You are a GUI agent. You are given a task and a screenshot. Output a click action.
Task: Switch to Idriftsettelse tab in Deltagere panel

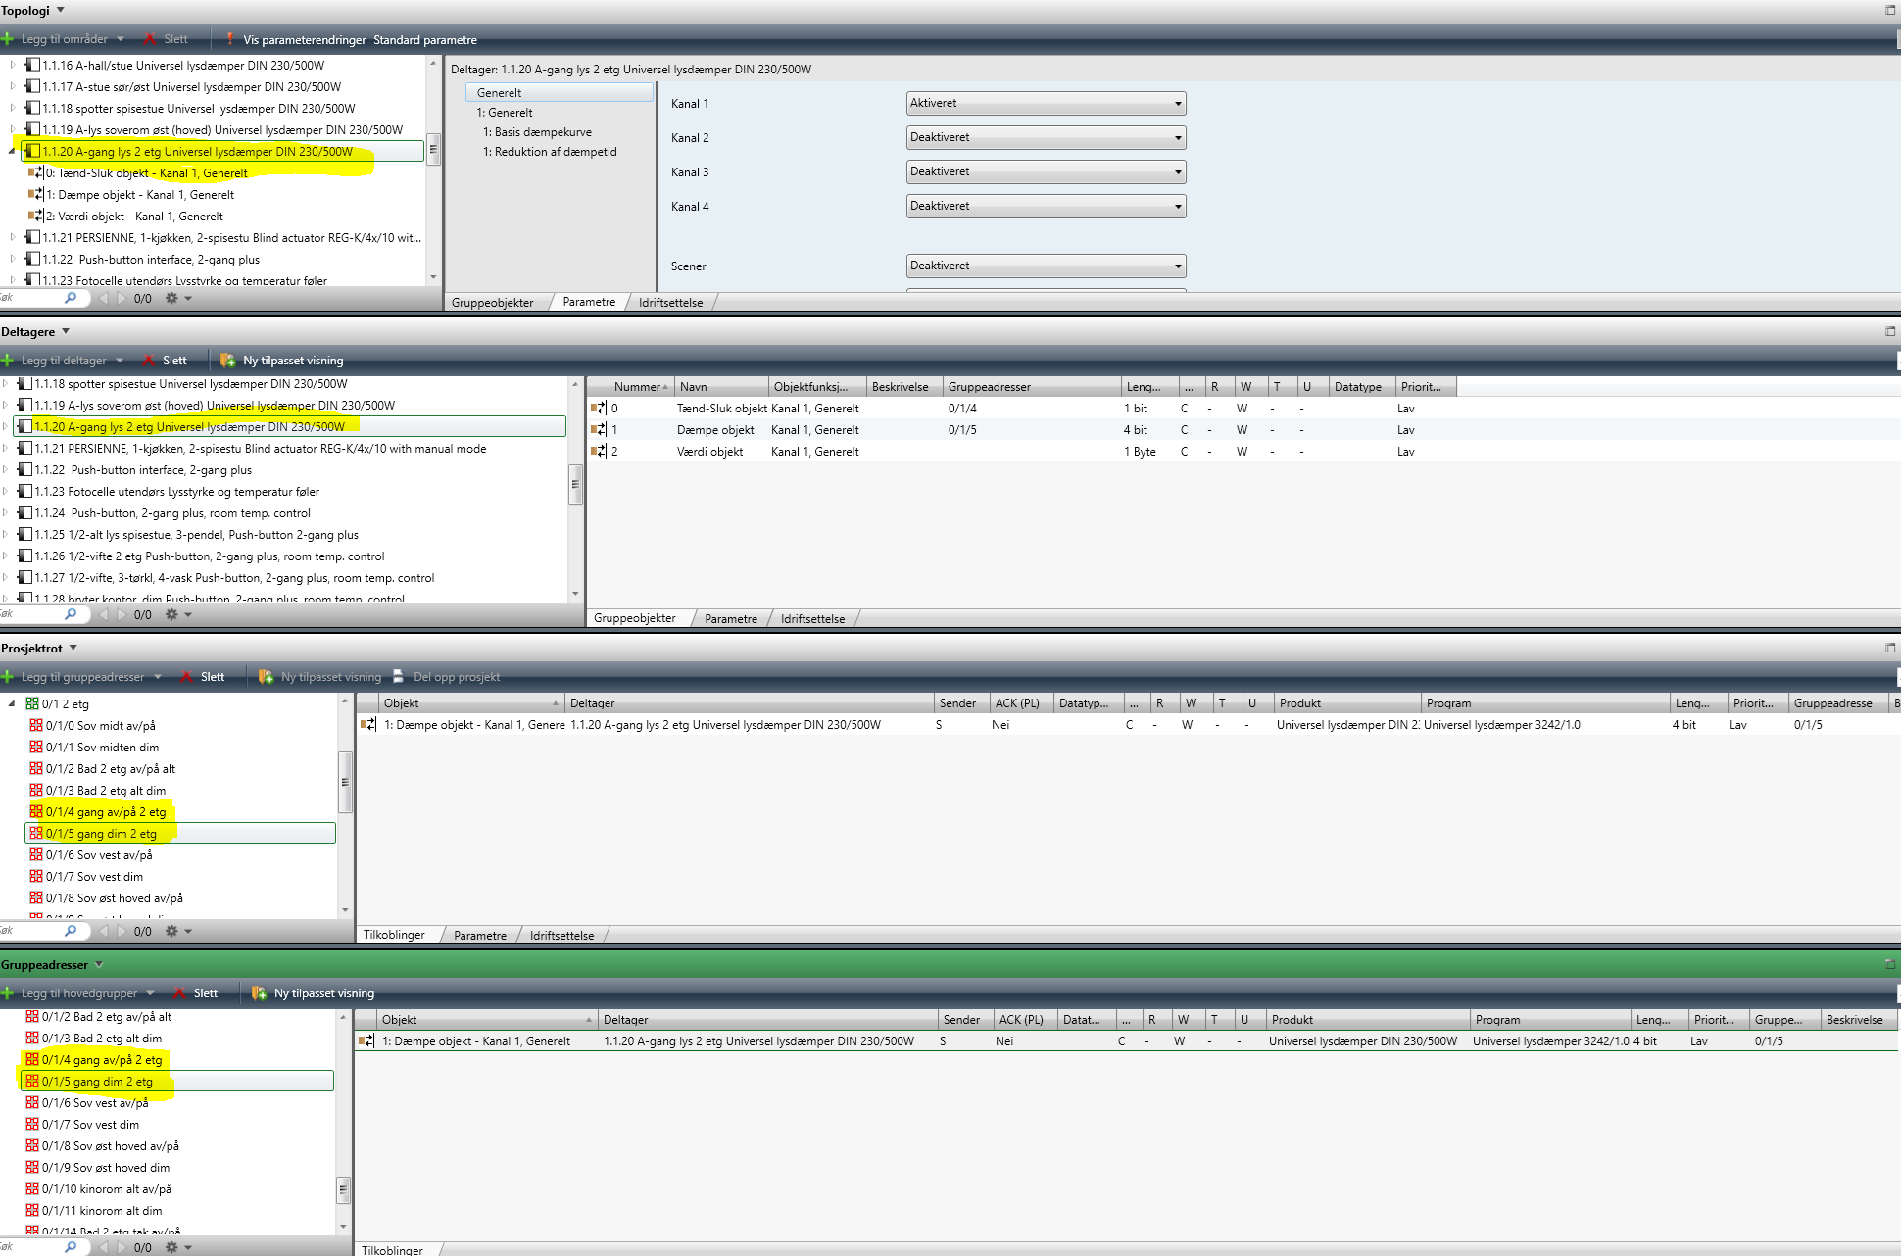[x=812, y=619]
